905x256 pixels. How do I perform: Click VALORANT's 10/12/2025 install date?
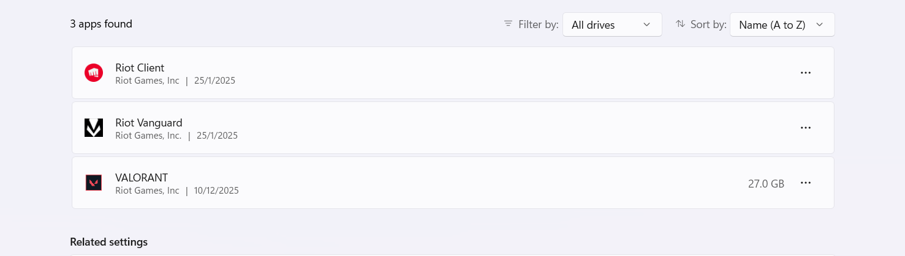pyautogui.click(x=216, y=191)
